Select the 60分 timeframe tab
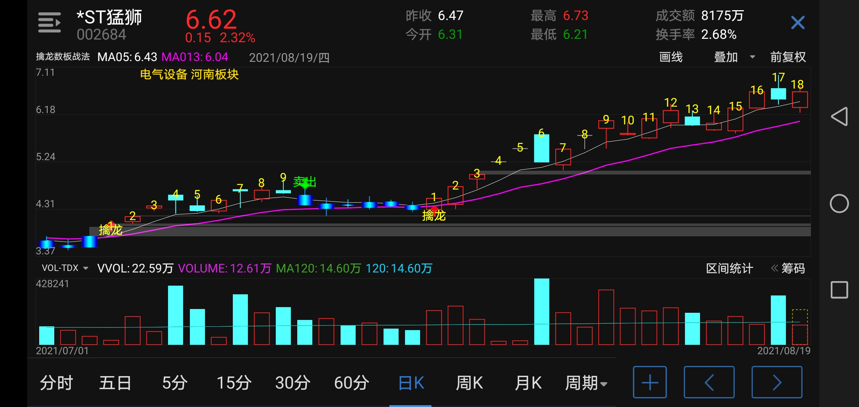 pyautogui.click(x=351, y=383)
